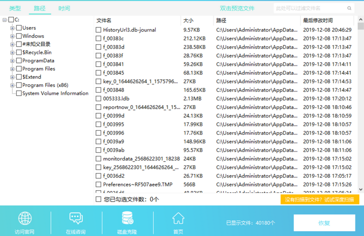Open 在线咨询 chat support icon
The height and width of the screenshot is (236, 364).
(76, 218)
